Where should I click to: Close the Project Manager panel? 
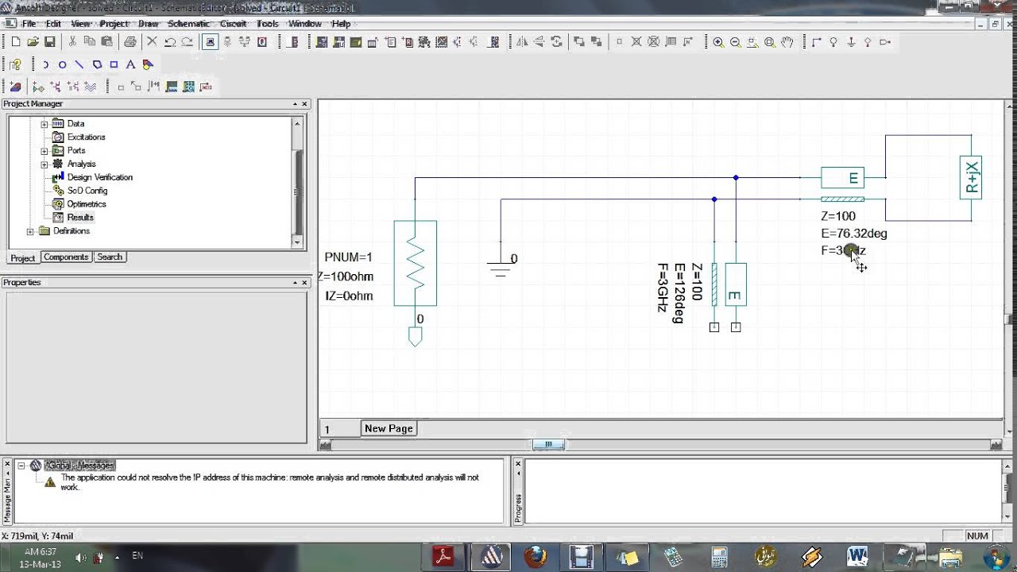pyautogui.click(x=304, y=104)
